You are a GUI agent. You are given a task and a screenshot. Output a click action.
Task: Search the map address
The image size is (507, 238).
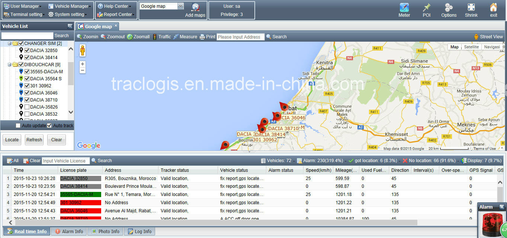pyautogui.click(x=276, y=37)
